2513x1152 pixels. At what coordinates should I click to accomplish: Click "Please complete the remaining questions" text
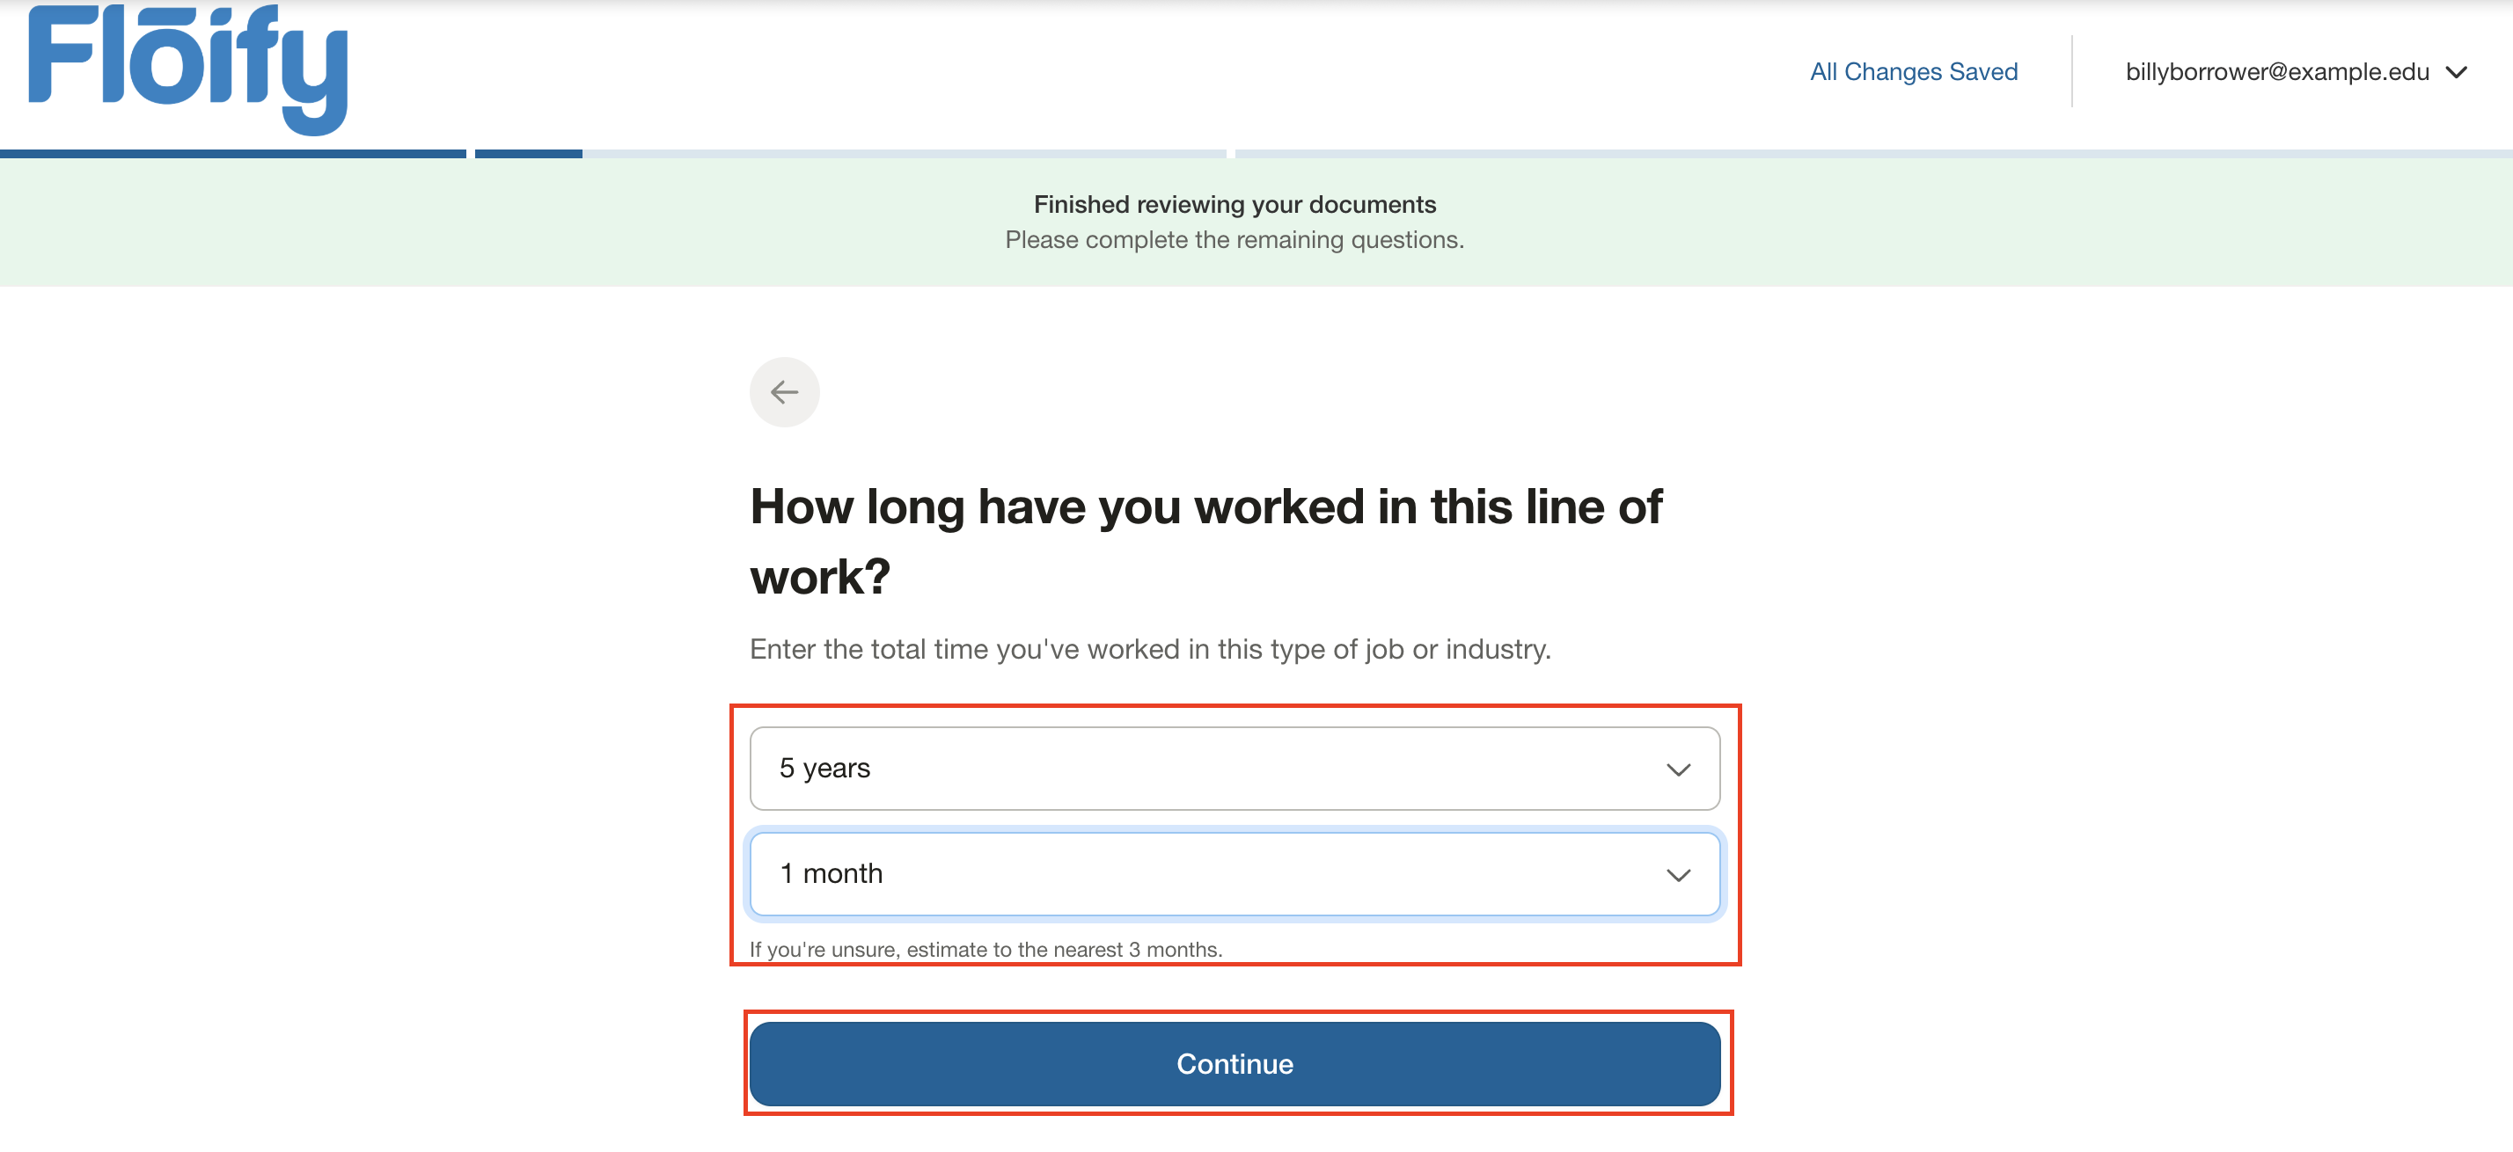tap(1234, 240)
